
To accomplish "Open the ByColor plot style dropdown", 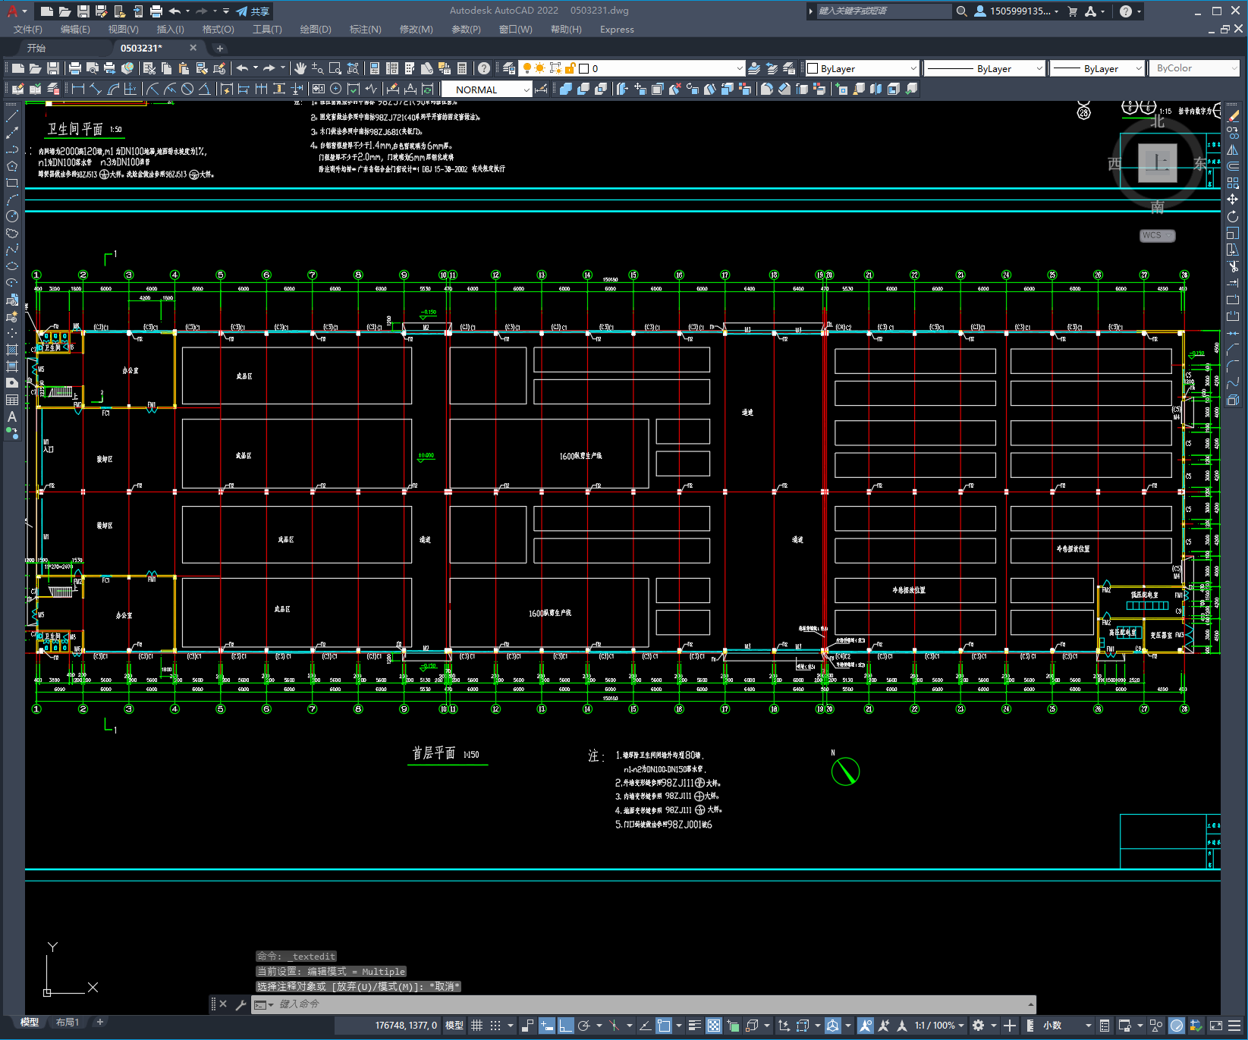I will pyautogui.click(x=1195, y=68).
